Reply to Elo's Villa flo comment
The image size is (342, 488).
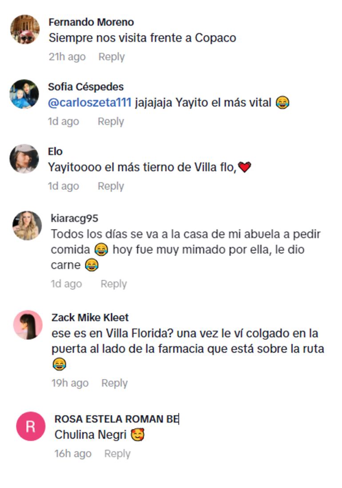(111, 186)
